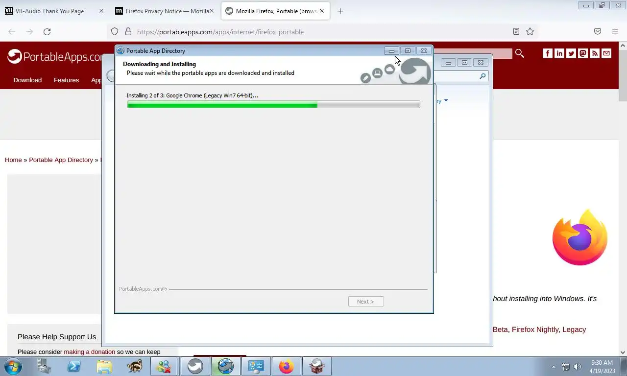
Task: Open PortableApps email newsletter icon
Action: [606, 53]
